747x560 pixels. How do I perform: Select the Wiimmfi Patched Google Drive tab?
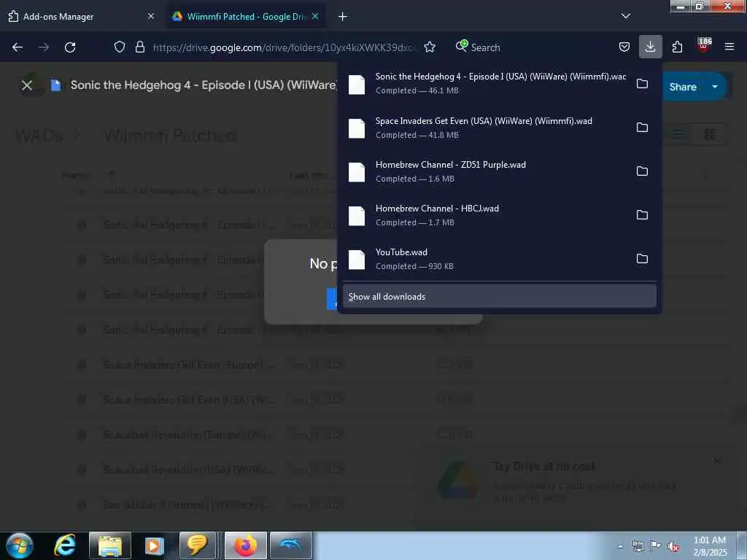[x=247, y=16]
